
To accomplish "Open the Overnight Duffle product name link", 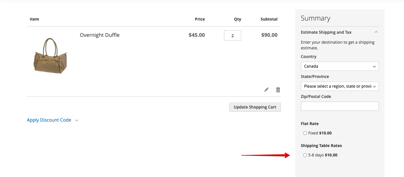I will 100,35.
